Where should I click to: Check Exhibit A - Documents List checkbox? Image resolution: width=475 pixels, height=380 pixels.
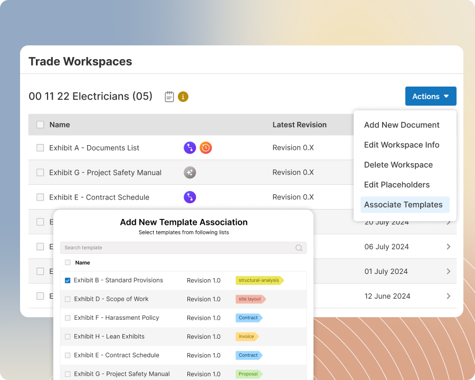(40, 148)
